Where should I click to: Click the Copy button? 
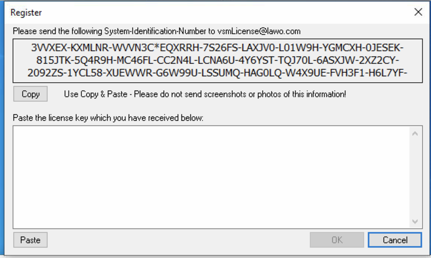coord(30,94)
